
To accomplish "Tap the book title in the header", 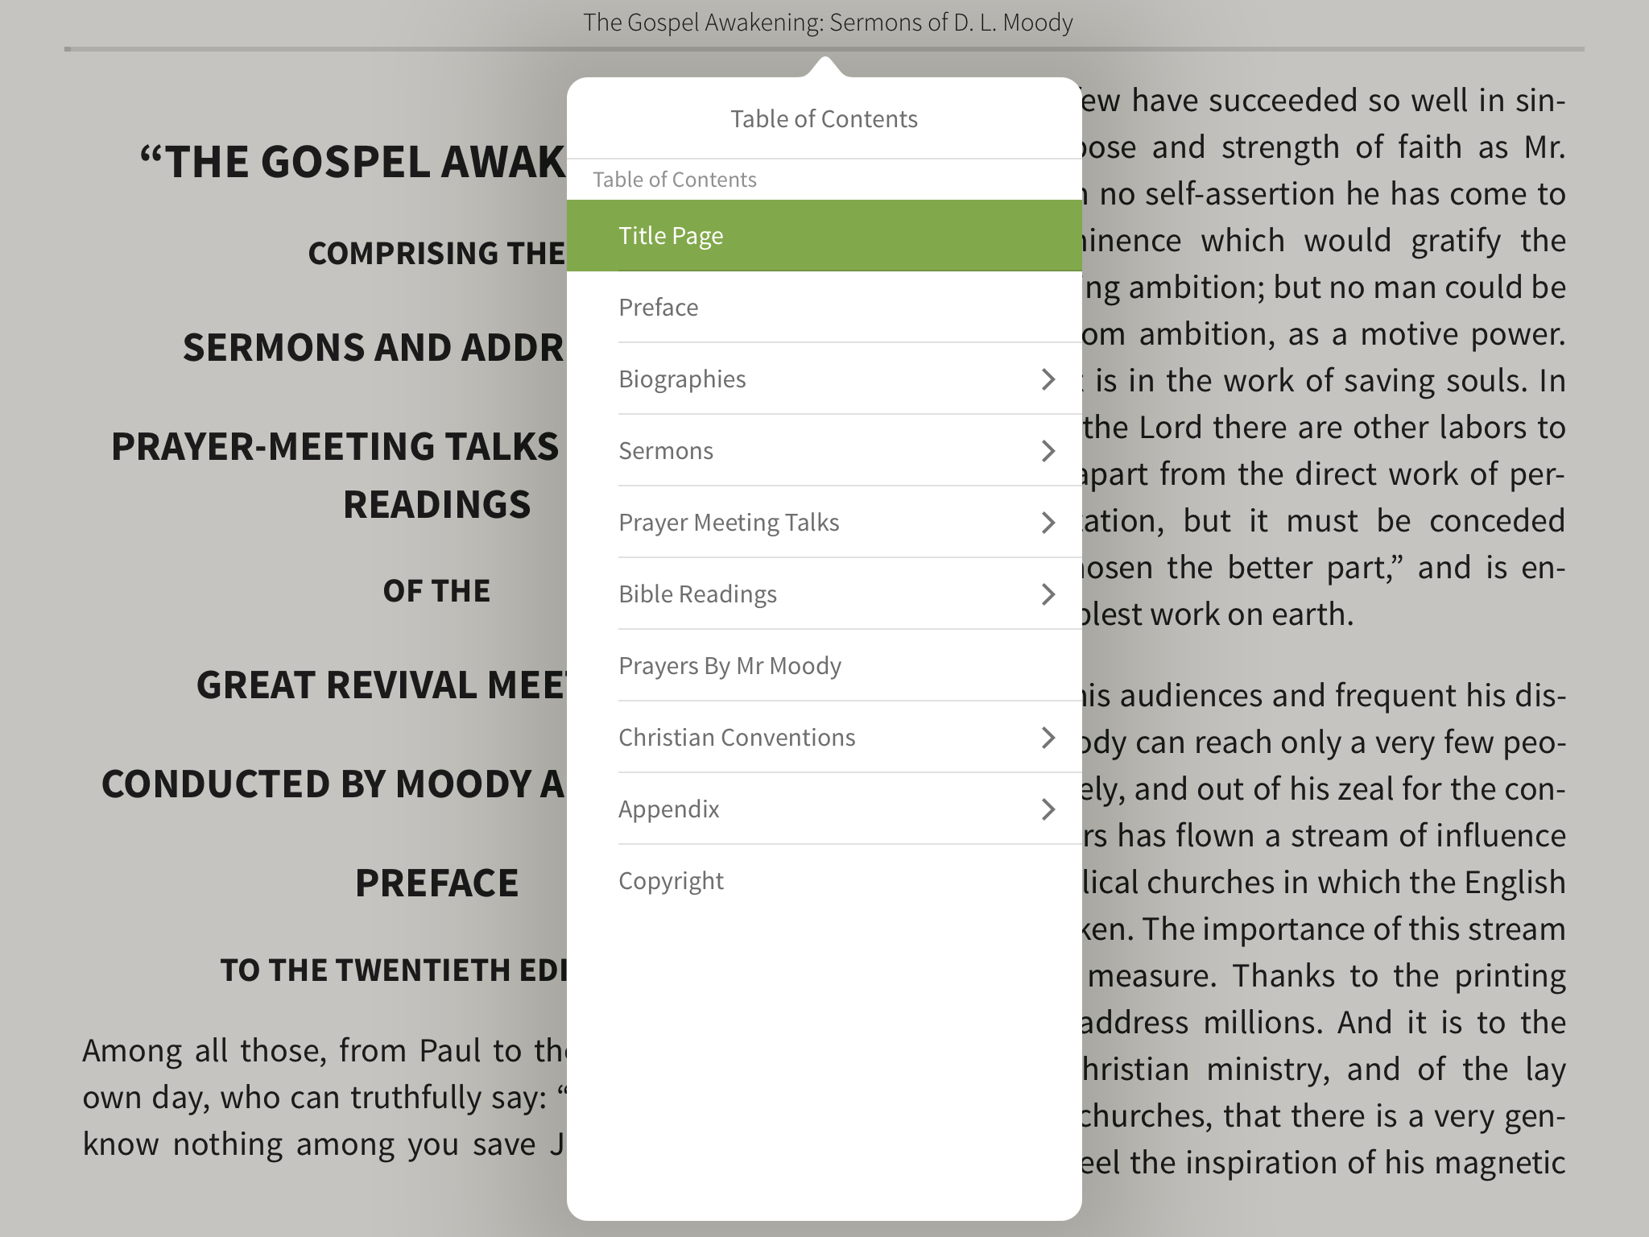I will (828, 23).
